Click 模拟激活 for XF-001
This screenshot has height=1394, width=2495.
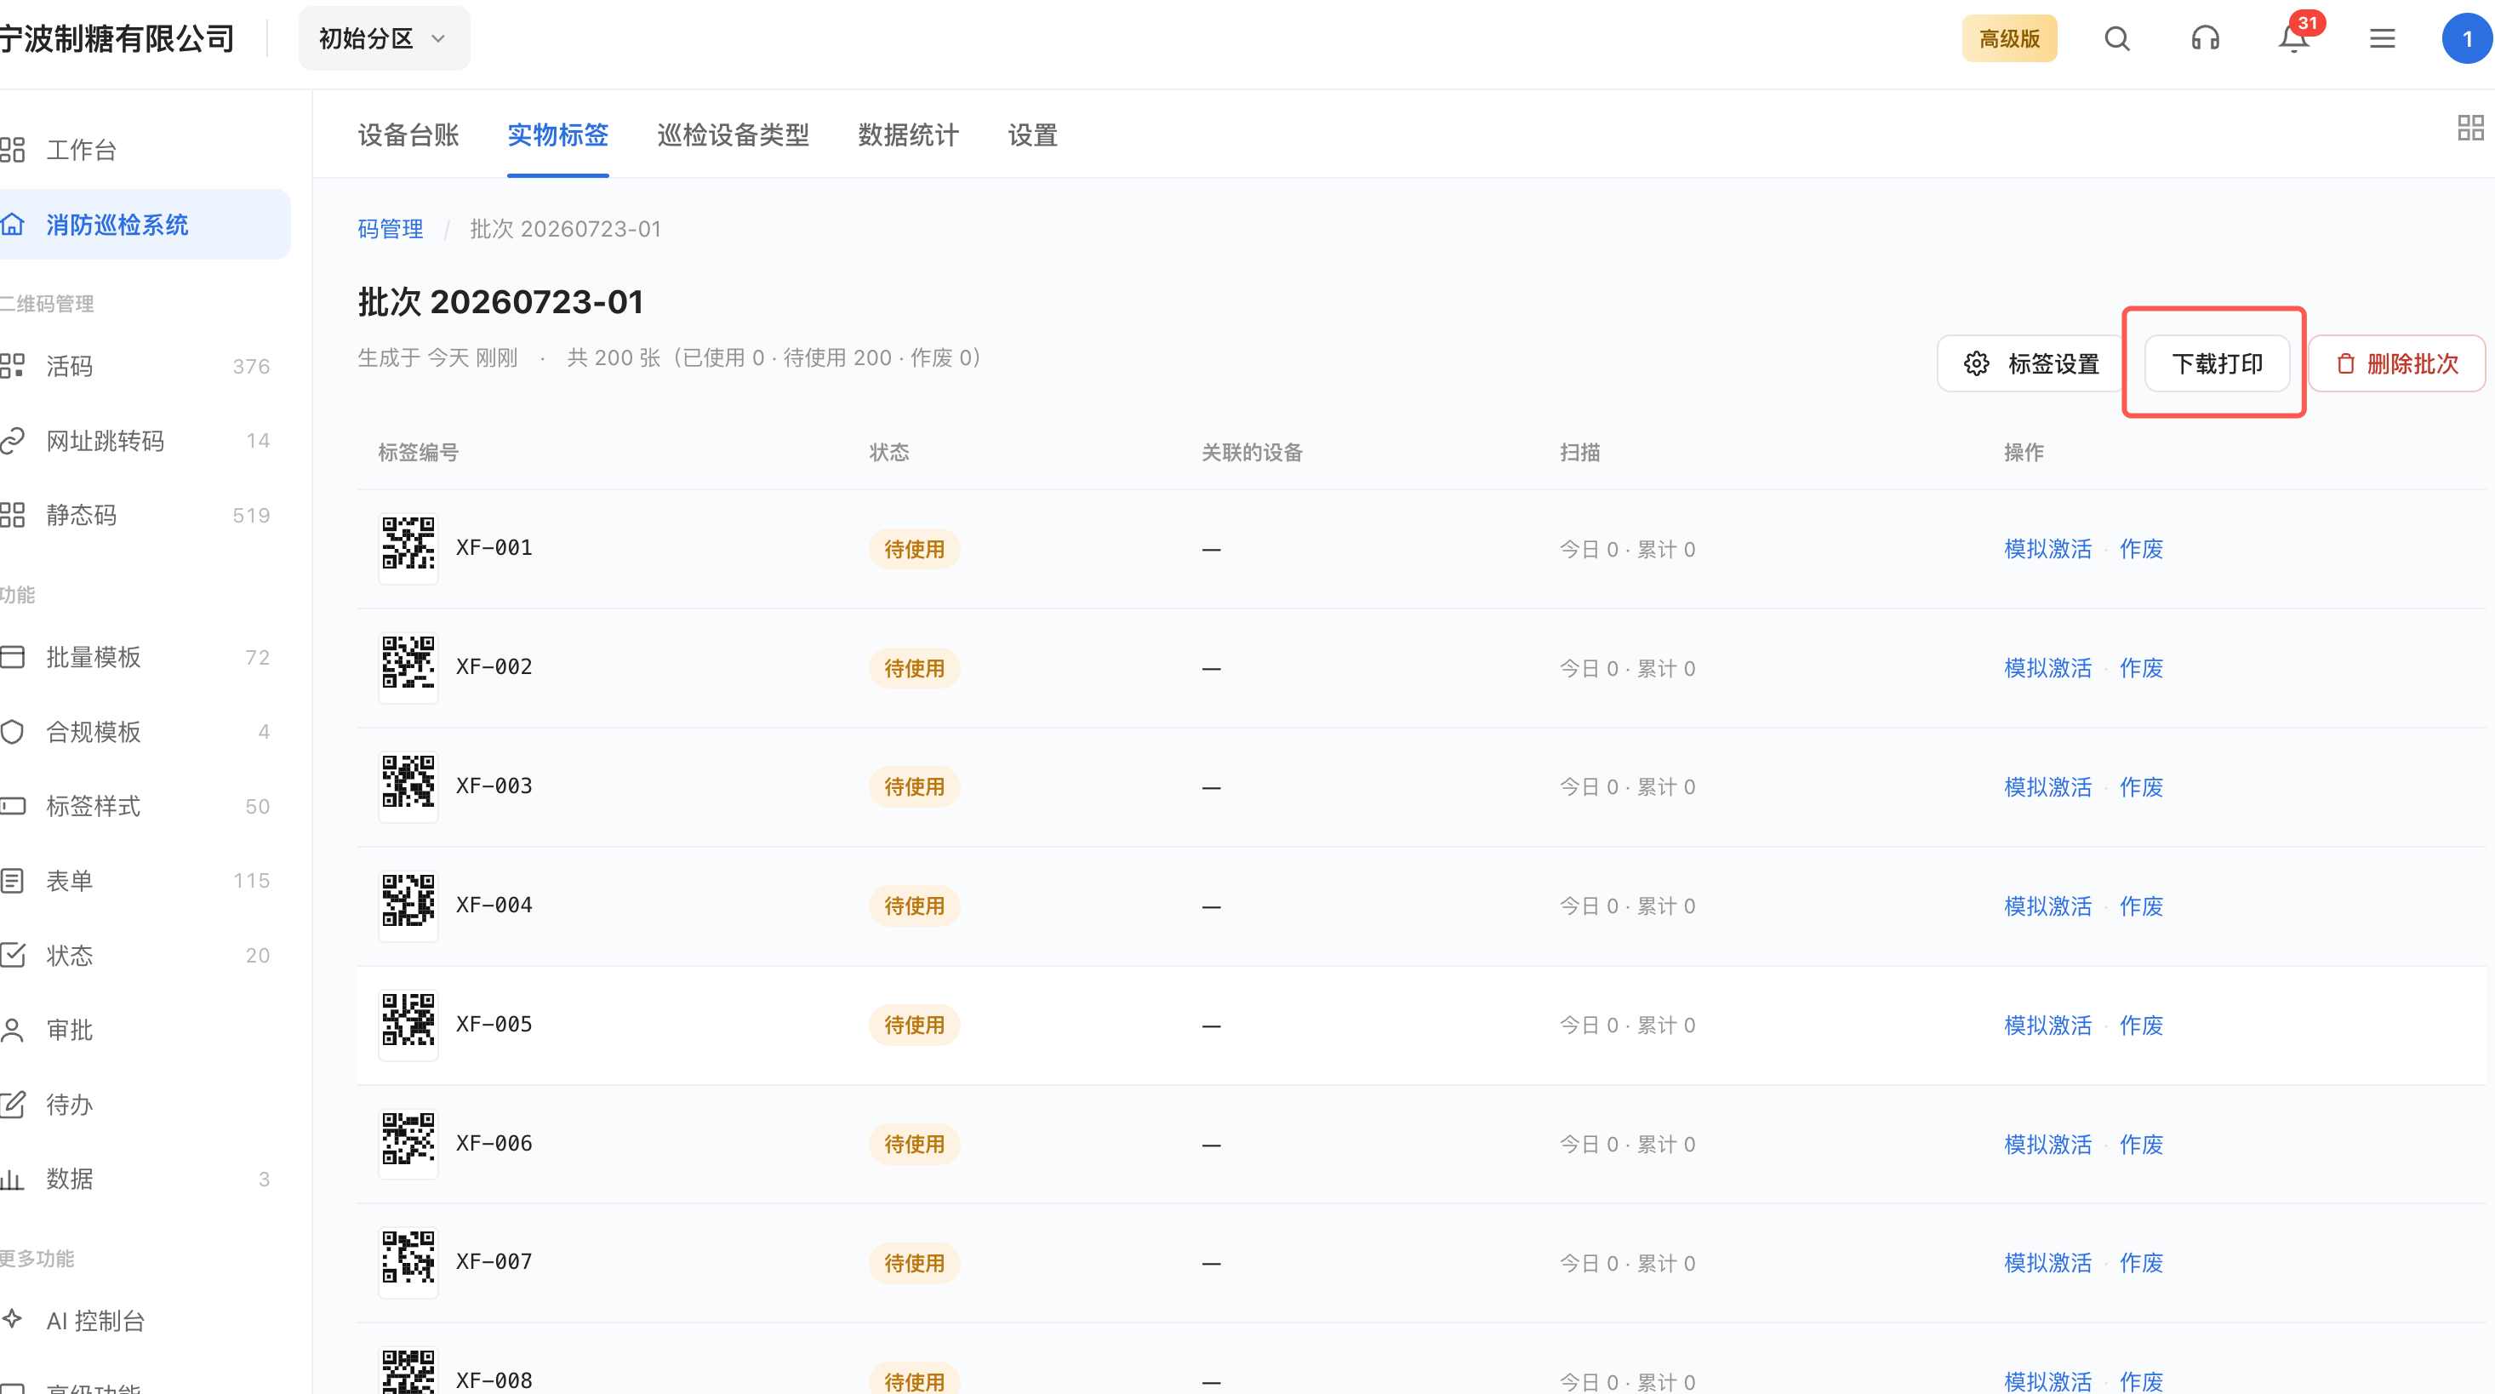coord(2047,549)
